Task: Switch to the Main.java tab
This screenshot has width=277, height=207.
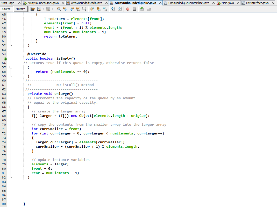Action: [x=228, y=3]
